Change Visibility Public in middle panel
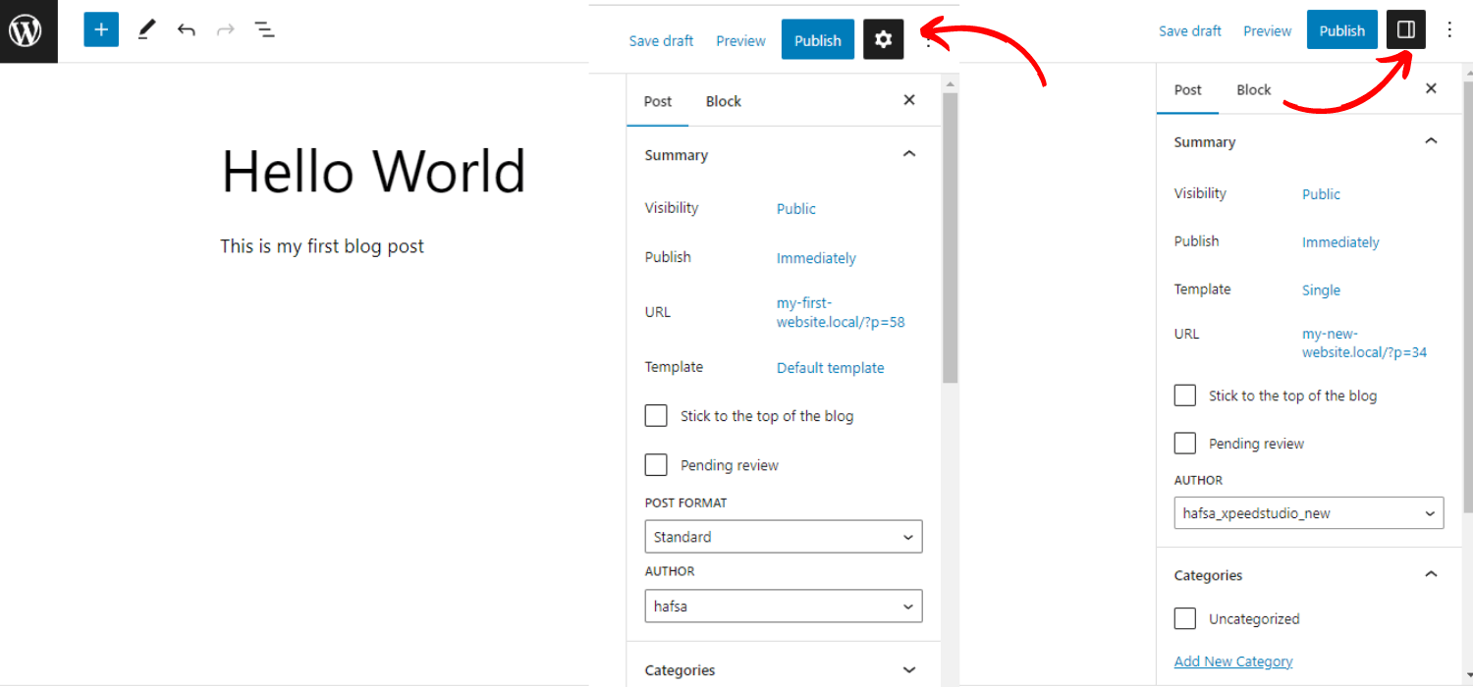 point(796,208)
